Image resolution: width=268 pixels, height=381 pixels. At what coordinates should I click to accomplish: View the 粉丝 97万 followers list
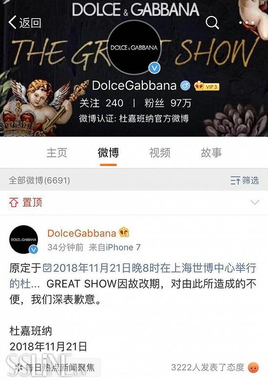click(x=168, y=103)
